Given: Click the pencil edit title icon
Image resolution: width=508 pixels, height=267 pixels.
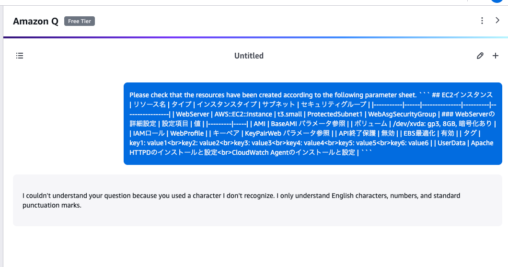Looking at the screenshot, I should click(x=480, y=56).
